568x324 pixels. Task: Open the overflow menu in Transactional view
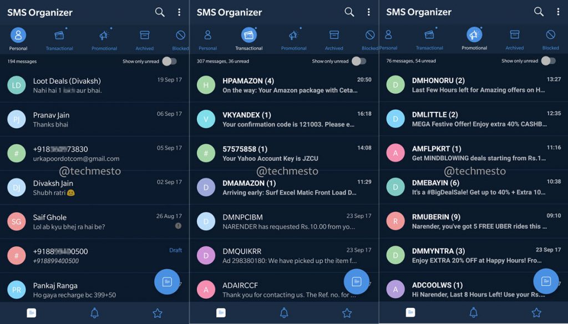pyautogui.click(x=368, y=12)
